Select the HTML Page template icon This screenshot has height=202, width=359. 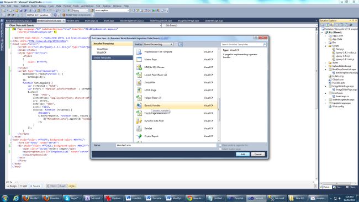tap(139, 90)
